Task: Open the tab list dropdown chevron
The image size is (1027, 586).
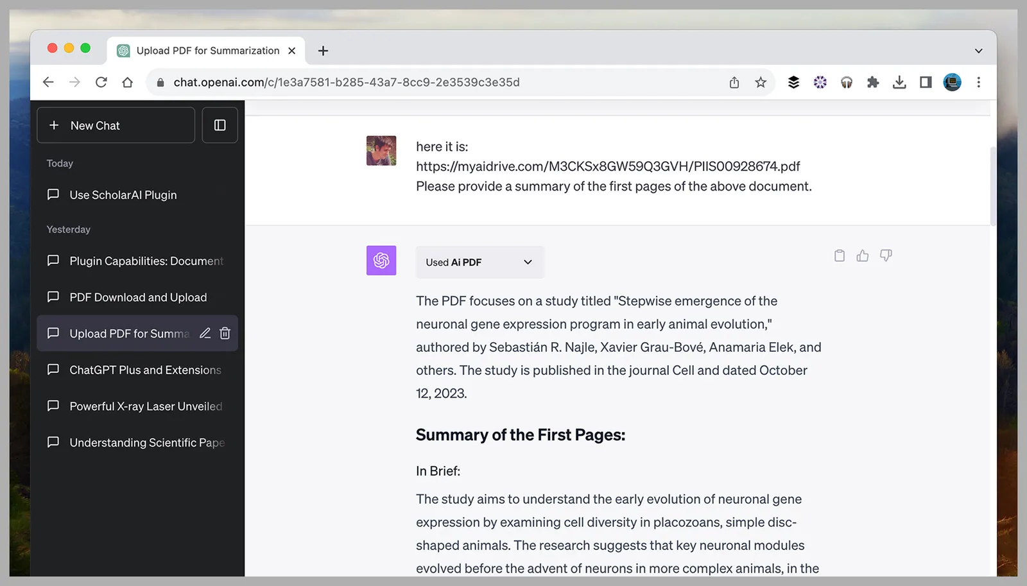Action: [x=978, y=50]
